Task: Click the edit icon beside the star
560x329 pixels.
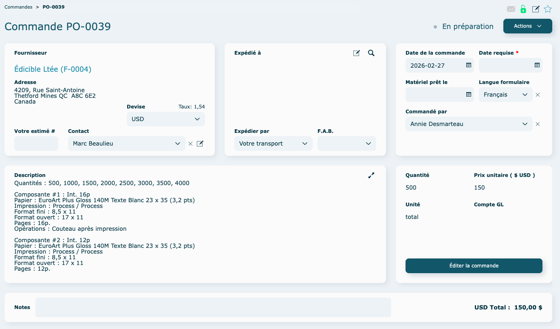Action: click(536, 9)
